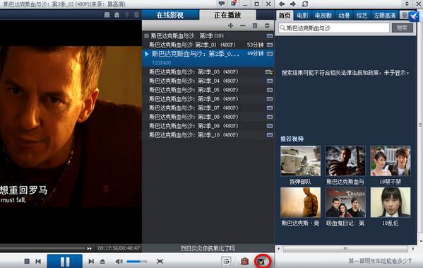This screenshot has width=423, height=268.
Task: Click the HD badge on the 第2季_03 row
Action: (x=268, y=72)
